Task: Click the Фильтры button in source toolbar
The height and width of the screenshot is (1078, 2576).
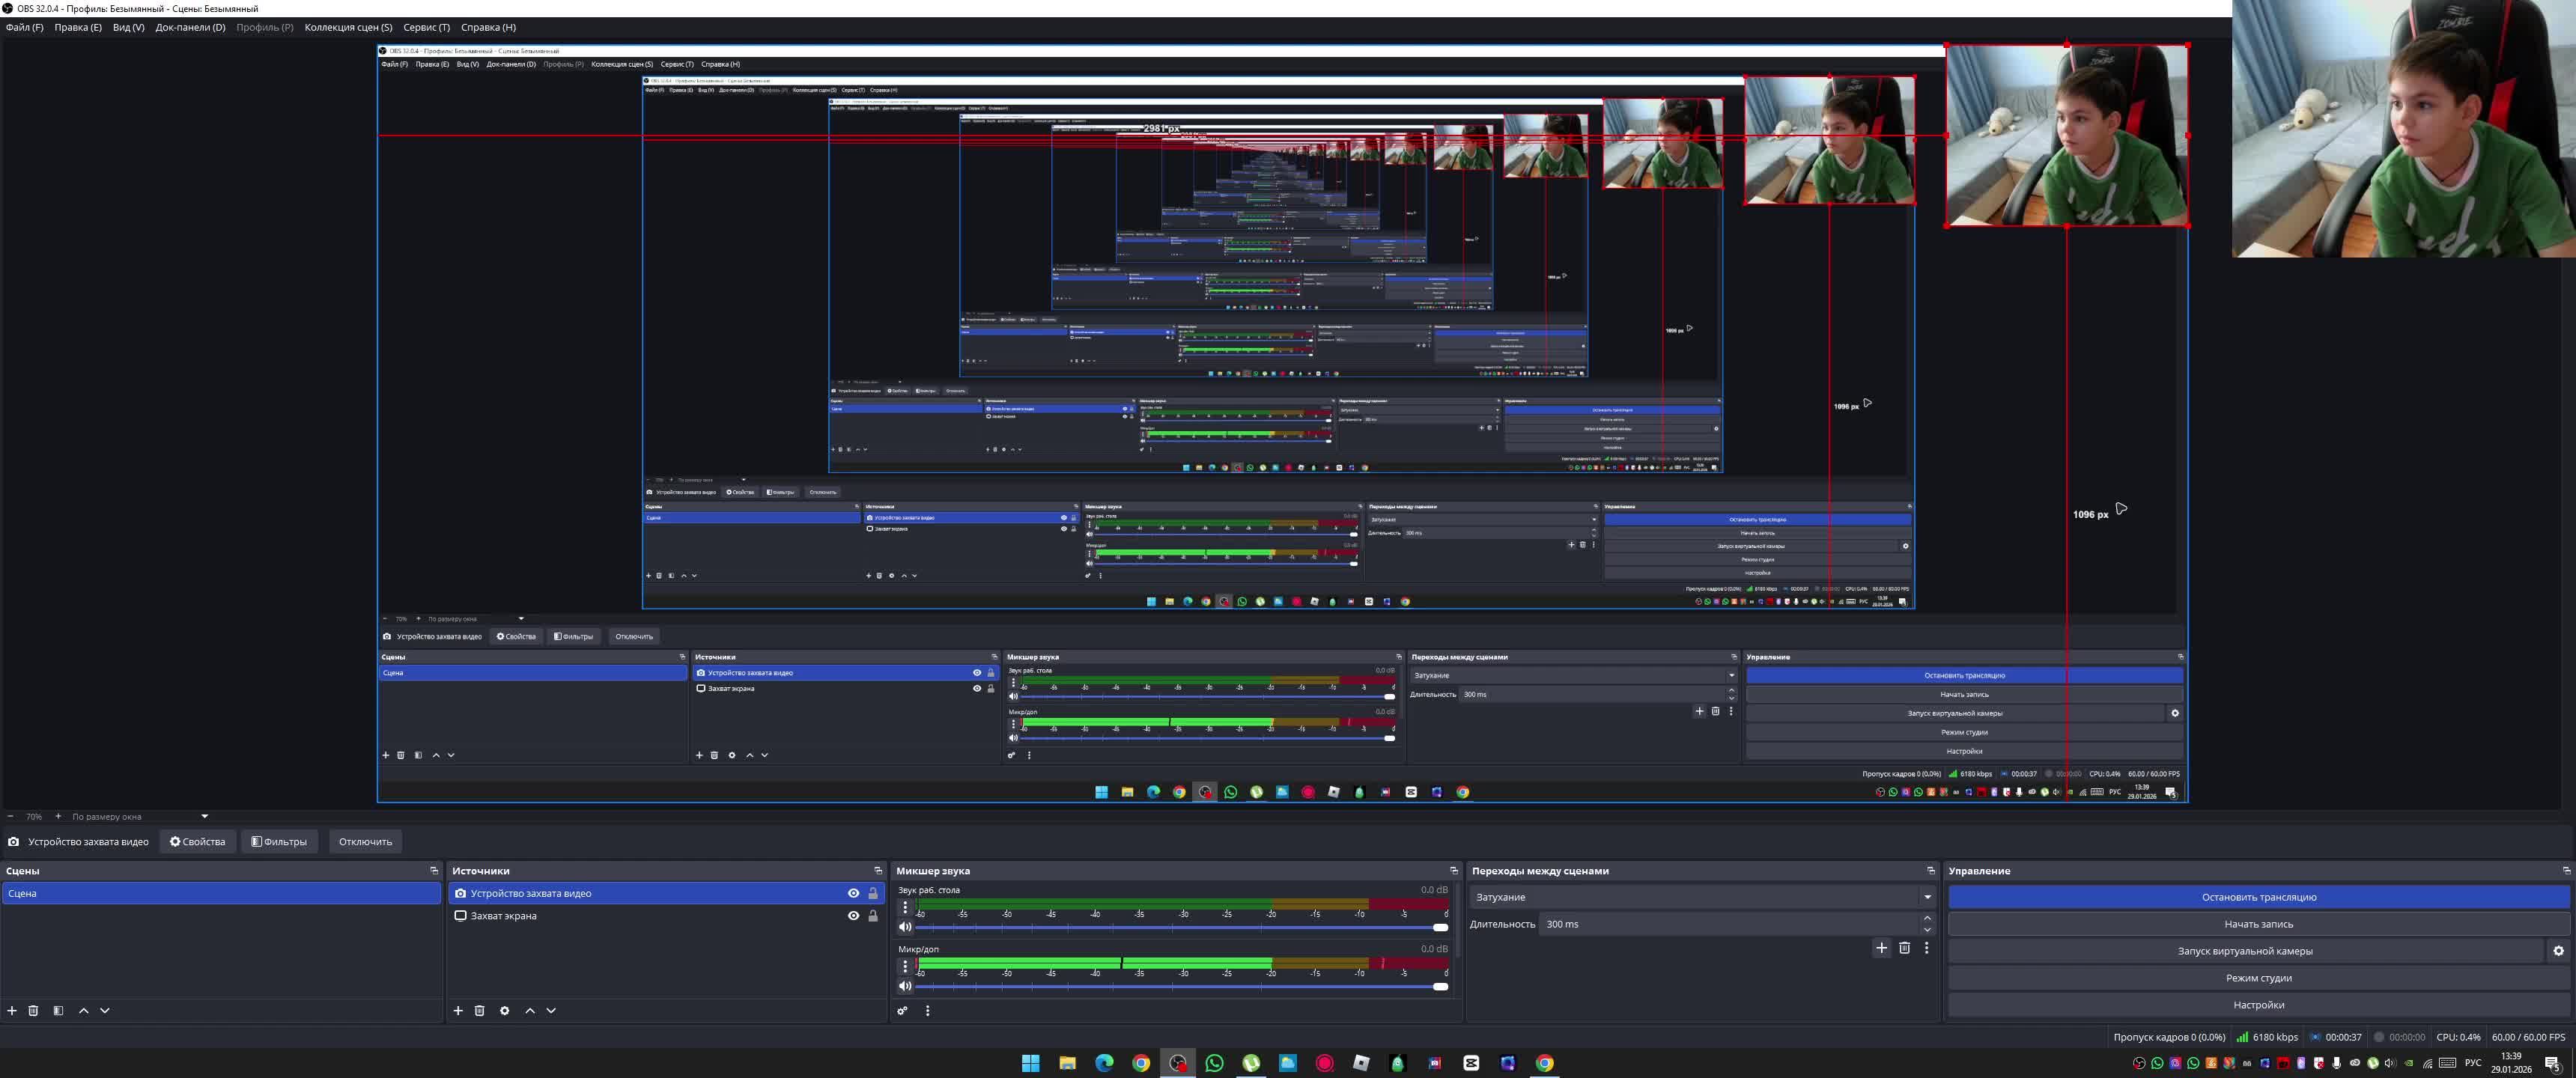Action: 279,842
